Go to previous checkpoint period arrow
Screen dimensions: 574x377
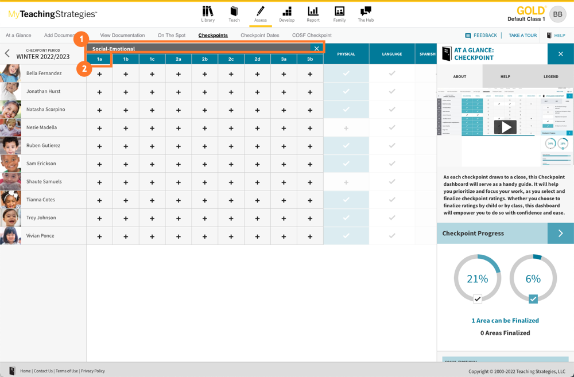coord(7,54)
